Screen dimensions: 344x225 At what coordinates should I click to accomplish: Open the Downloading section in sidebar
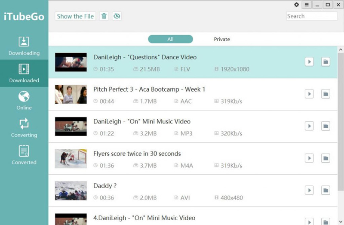(x=24, y=46)
